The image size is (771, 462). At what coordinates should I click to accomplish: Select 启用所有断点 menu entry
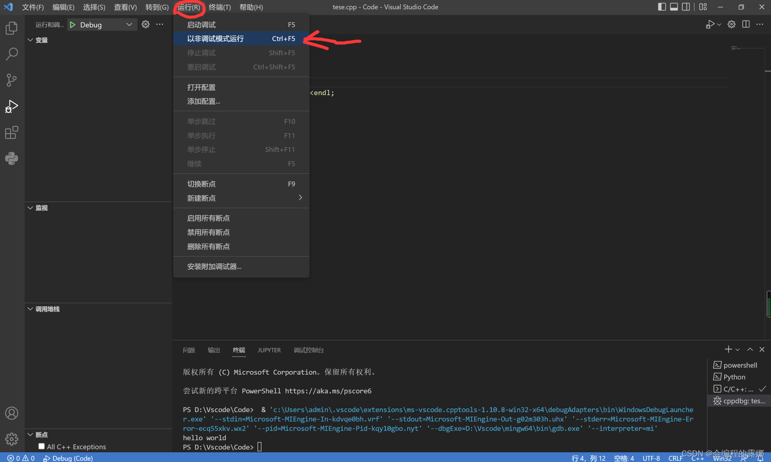(x=241, y=218)
